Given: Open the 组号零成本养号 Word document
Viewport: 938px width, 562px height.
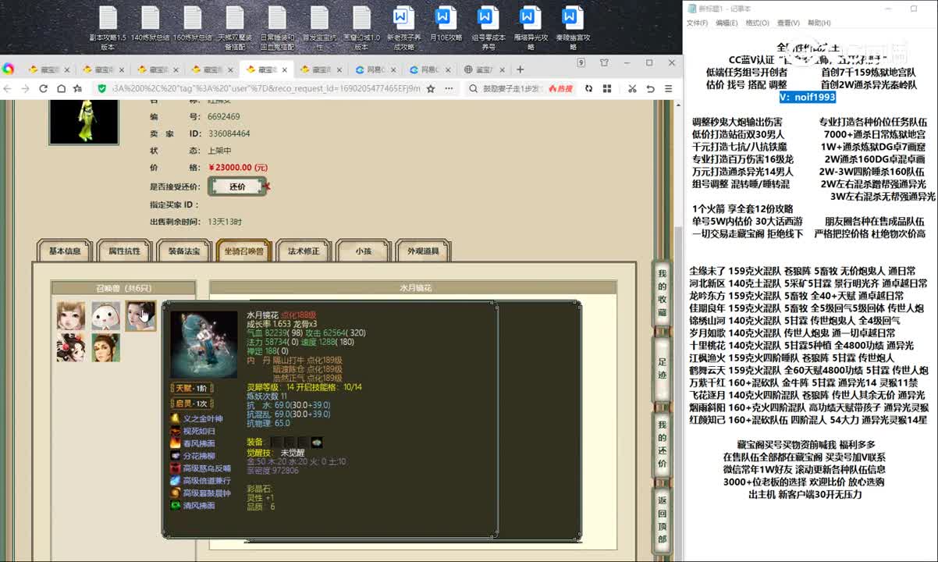Looking at the screenshot, I should click(488, 27).
